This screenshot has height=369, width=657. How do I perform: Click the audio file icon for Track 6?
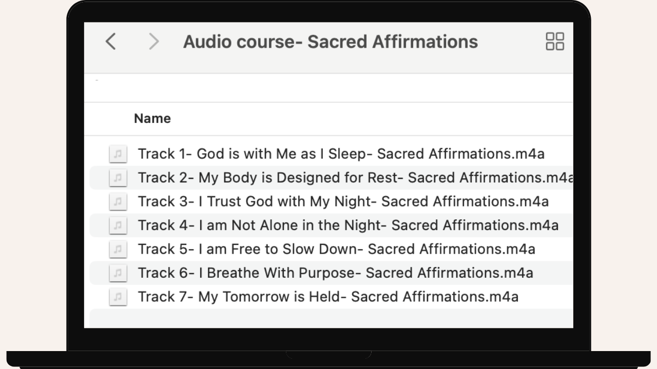pos(118,273)
